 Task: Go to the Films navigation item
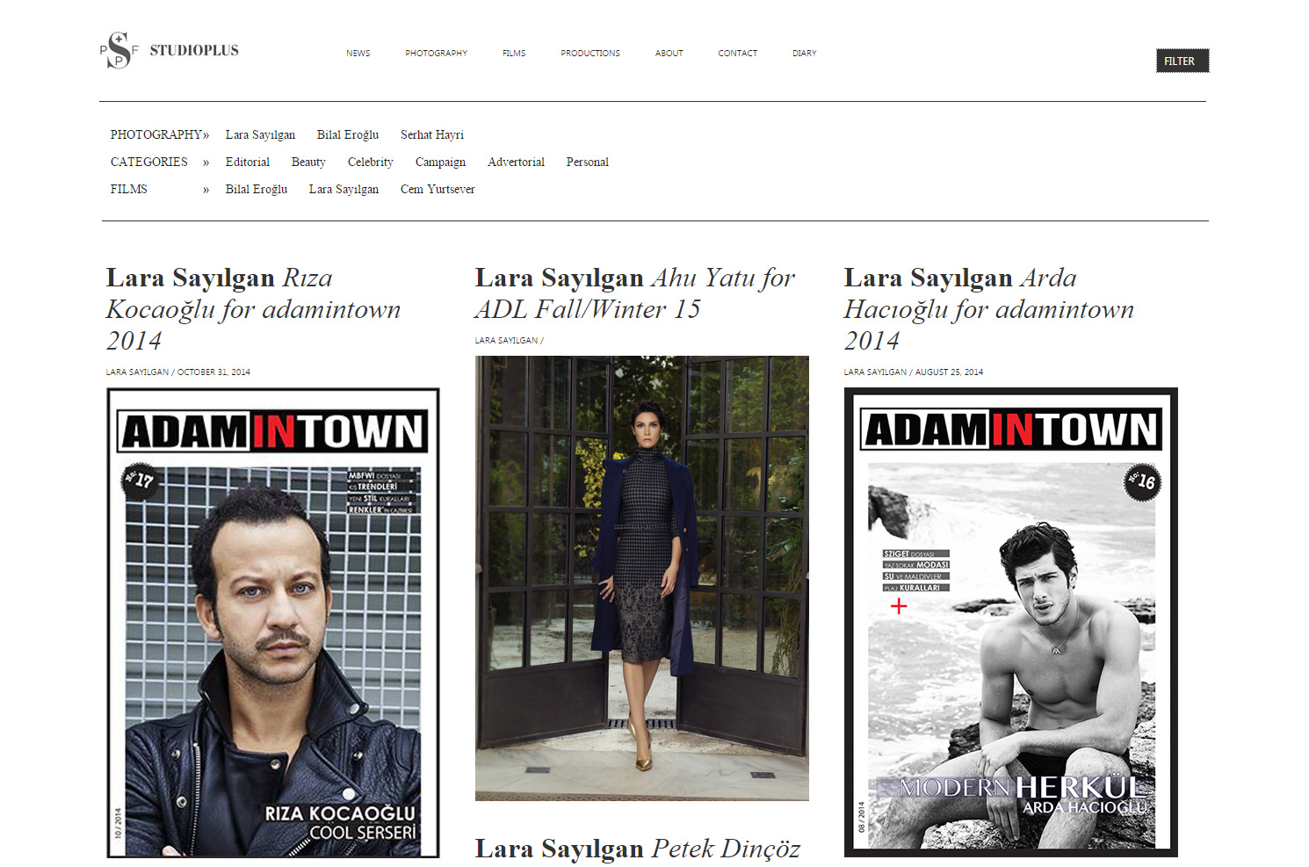pos(514,54)
